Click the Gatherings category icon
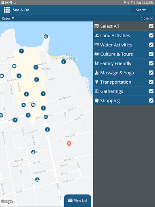 (x=96, y=91)
